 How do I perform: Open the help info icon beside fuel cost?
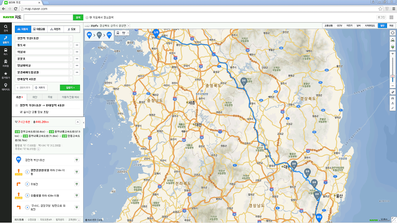point(38,149)
